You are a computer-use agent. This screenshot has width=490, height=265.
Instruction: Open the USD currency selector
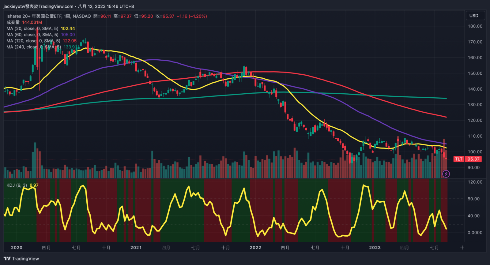tap(474, 16)
